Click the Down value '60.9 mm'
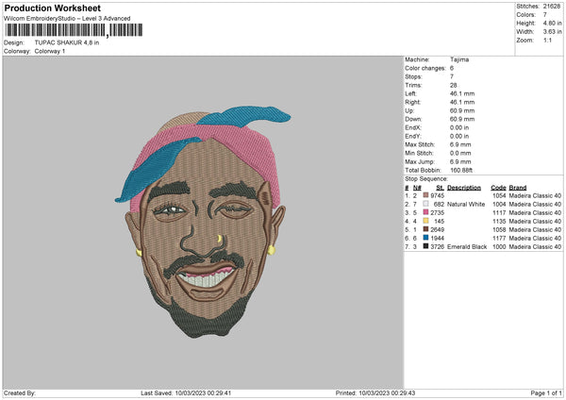Image resolution: width=566 pixels, height=400 pixels. click(462, 119)
